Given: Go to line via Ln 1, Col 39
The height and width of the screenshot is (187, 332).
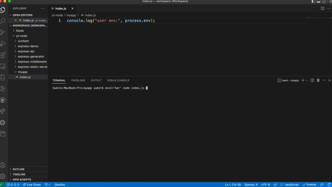Looking at the screenshot, I should click(233, 185).
